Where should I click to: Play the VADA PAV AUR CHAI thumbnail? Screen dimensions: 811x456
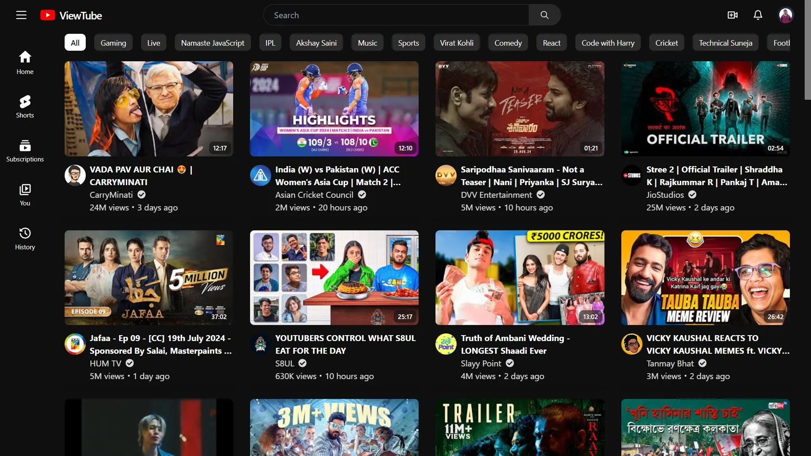click(x=149, y=109)
